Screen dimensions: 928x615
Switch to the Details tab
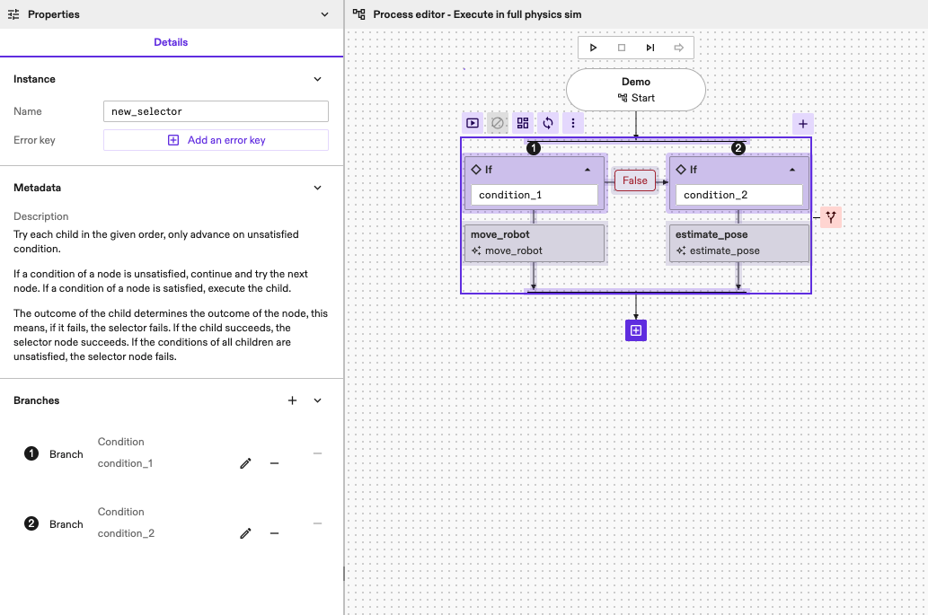click(171, 42)
